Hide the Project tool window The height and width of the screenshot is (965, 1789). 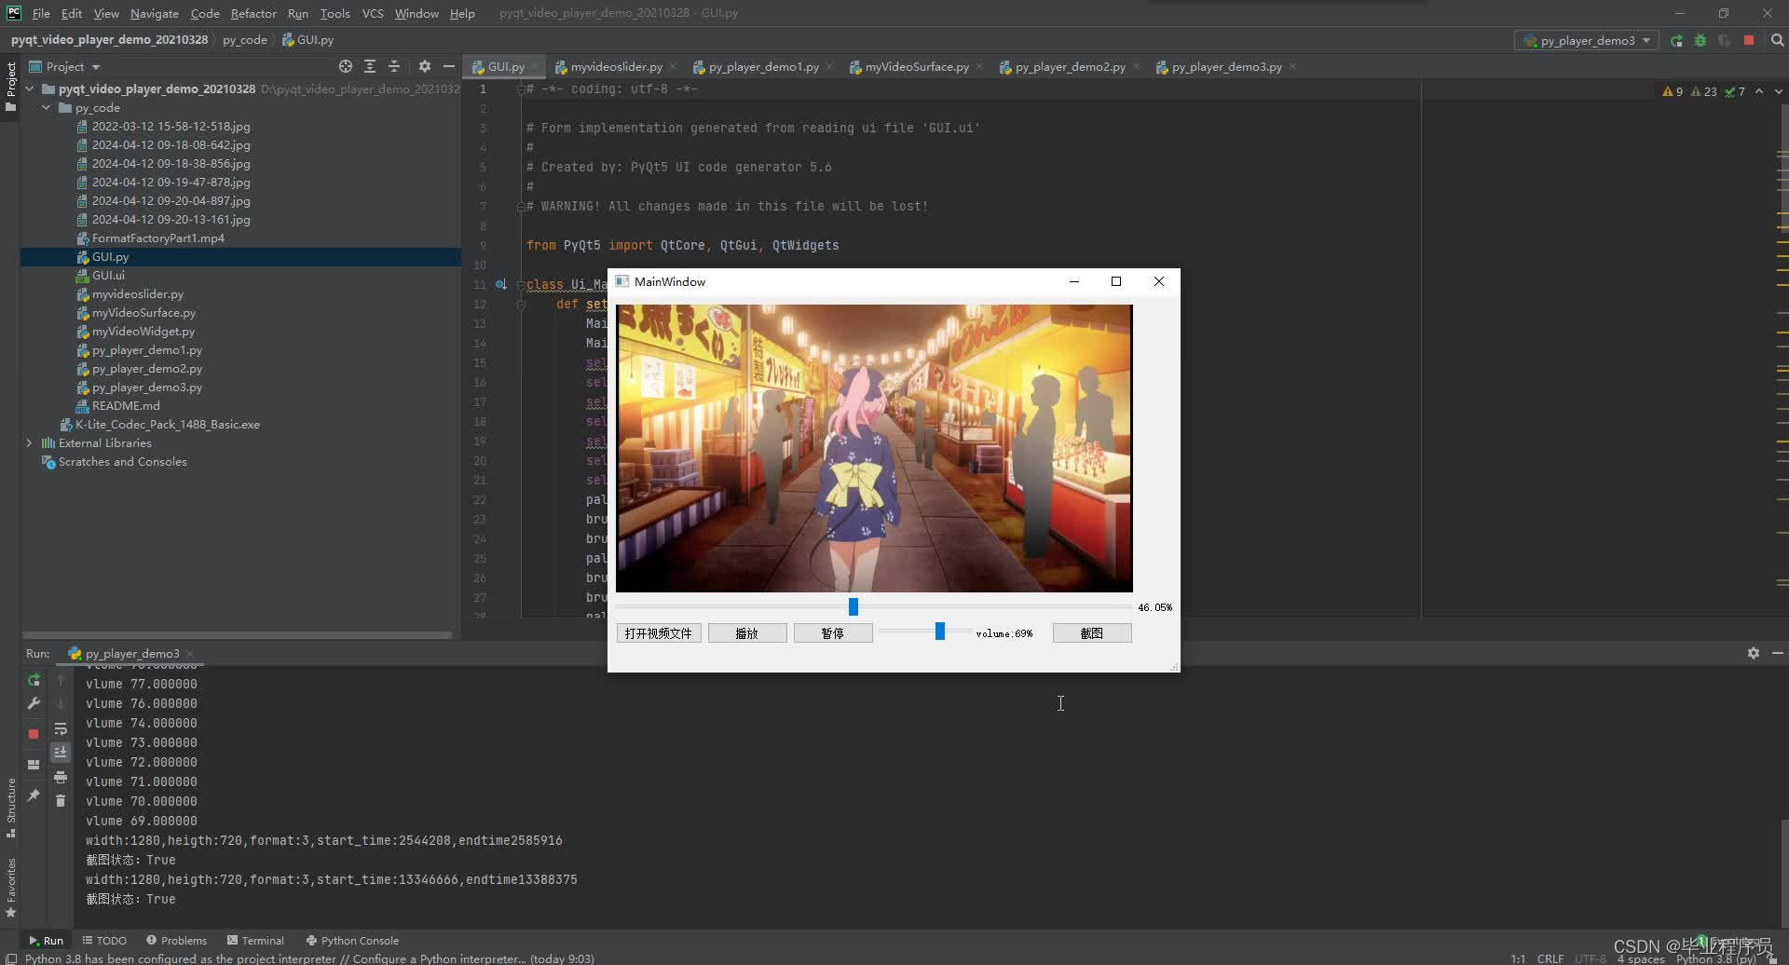pos(449,66)
